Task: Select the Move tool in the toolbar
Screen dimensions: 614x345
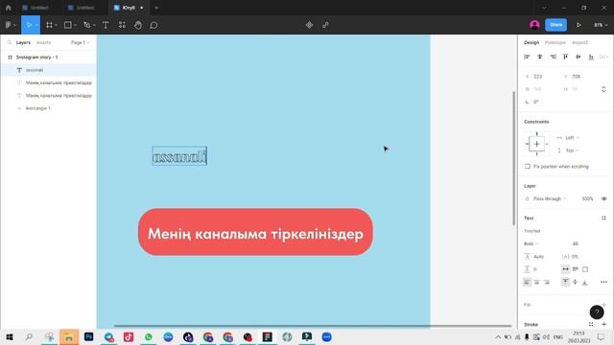Action: pos(29,25)
